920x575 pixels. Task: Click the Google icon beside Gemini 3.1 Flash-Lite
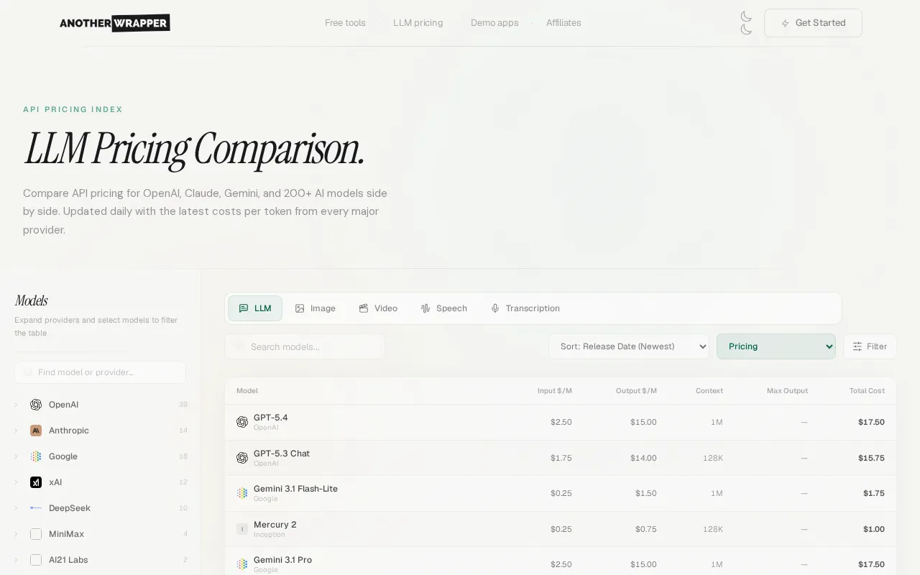click(242, 493)
